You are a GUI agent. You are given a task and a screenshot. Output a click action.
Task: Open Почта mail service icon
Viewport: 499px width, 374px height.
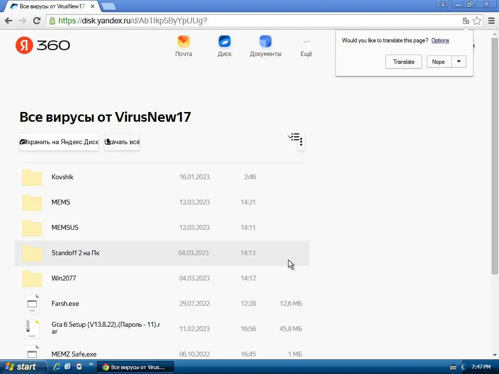[184, 41]
